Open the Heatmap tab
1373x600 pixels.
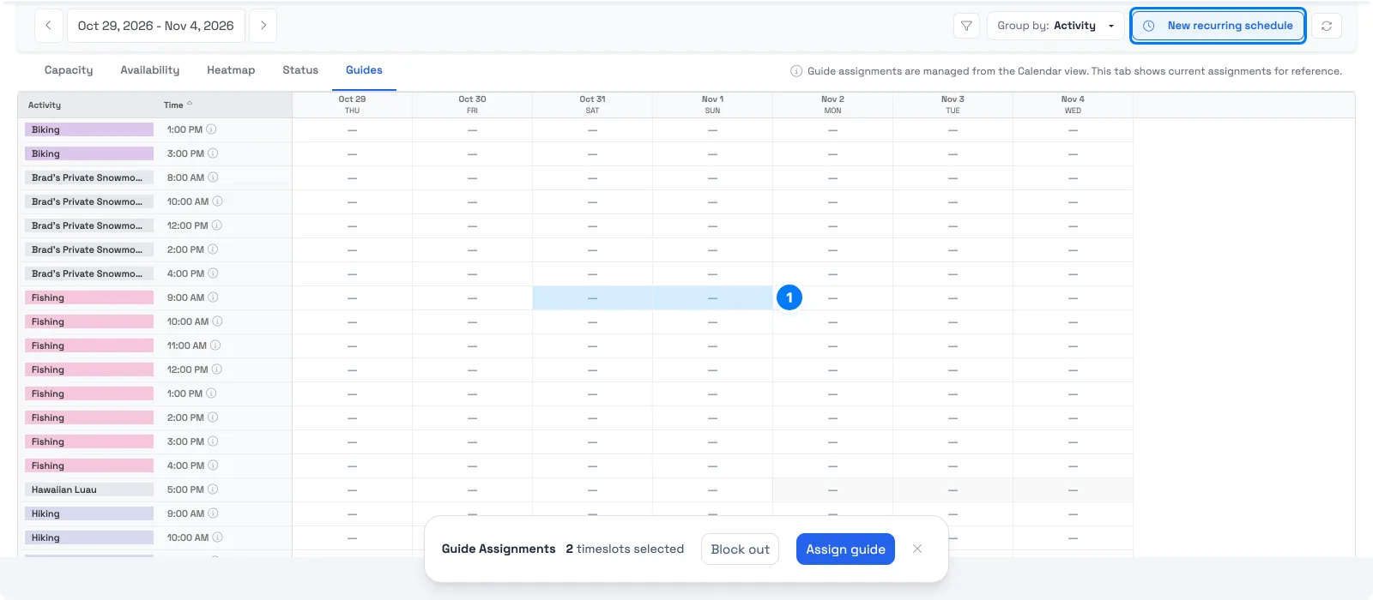pyautogui.click(x=231, y=70)
